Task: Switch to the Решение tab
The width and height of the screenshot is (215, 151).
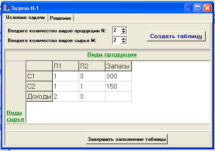Action: point(60,18)
